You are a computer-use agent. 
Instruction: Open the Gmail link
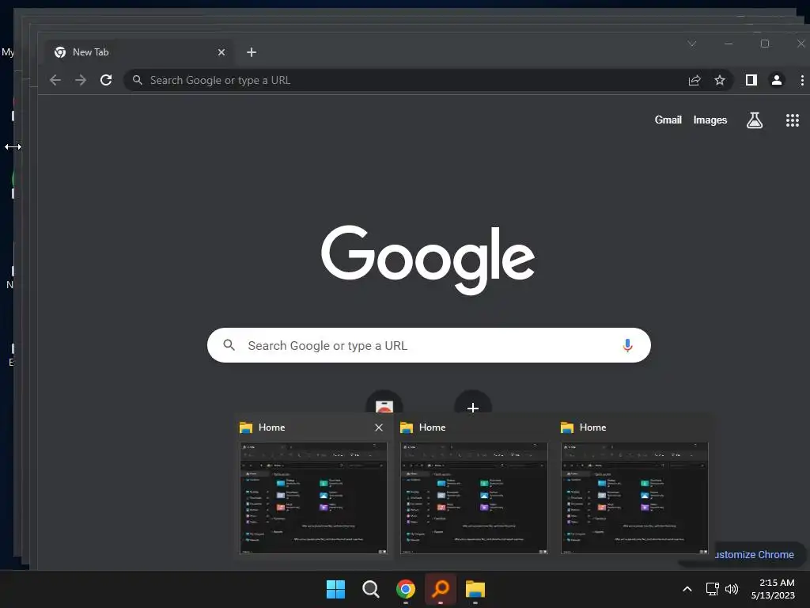(x=668, y=120)
